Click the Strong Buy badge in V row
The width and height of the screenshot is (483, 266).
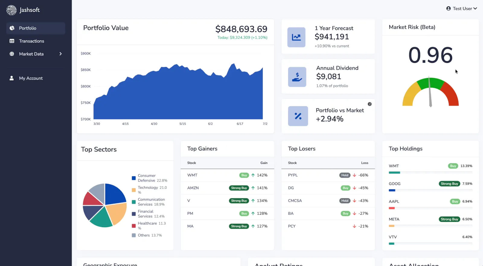[x=239, y=201]
